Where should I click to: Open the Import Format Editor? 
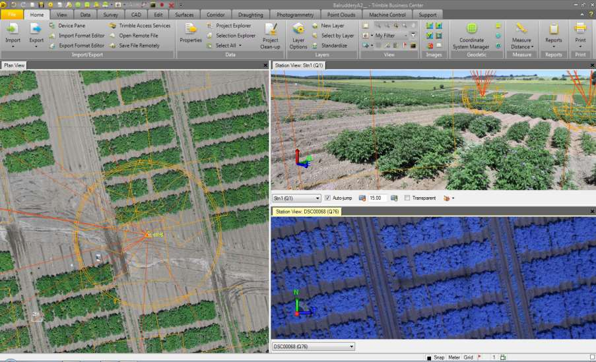click(x=77, y=36)
